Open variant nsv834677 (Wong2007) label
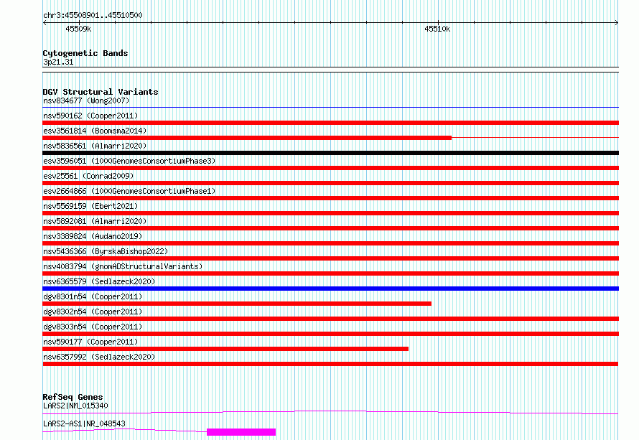The width and height of the screenshot is (639, 440). click(x=86, y=100)
